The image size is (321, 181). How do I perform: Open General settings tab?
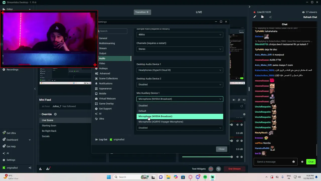103,38
